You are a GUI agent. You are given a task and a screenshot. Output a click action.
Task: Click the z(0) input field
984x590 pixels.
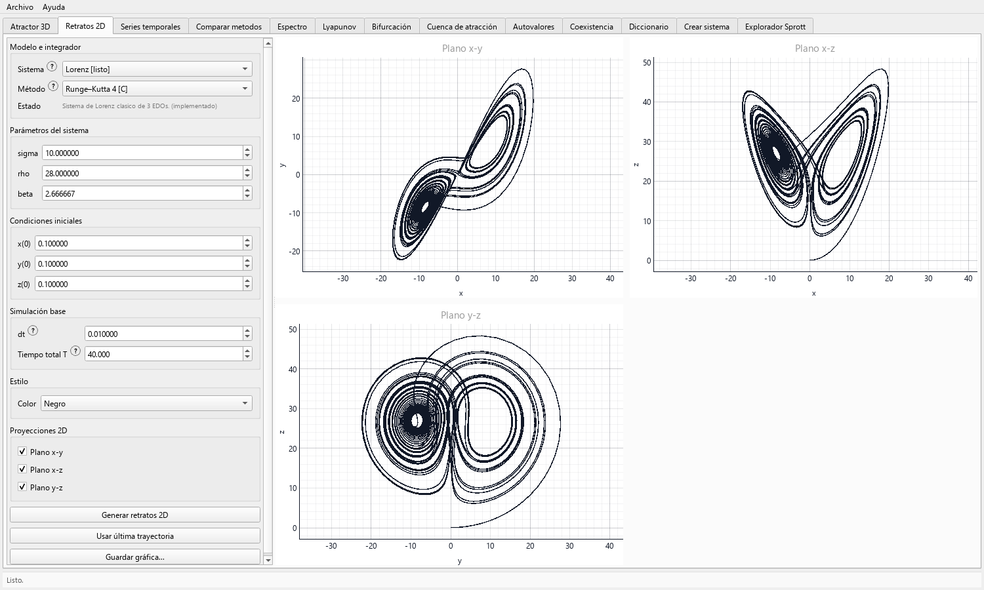[138, 284]
